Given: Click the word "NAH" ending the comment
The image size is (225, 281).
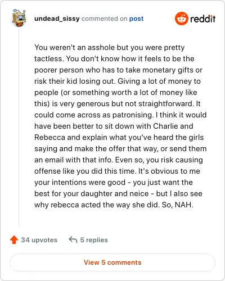Looking at the screenshot, I should pos(183,205).
